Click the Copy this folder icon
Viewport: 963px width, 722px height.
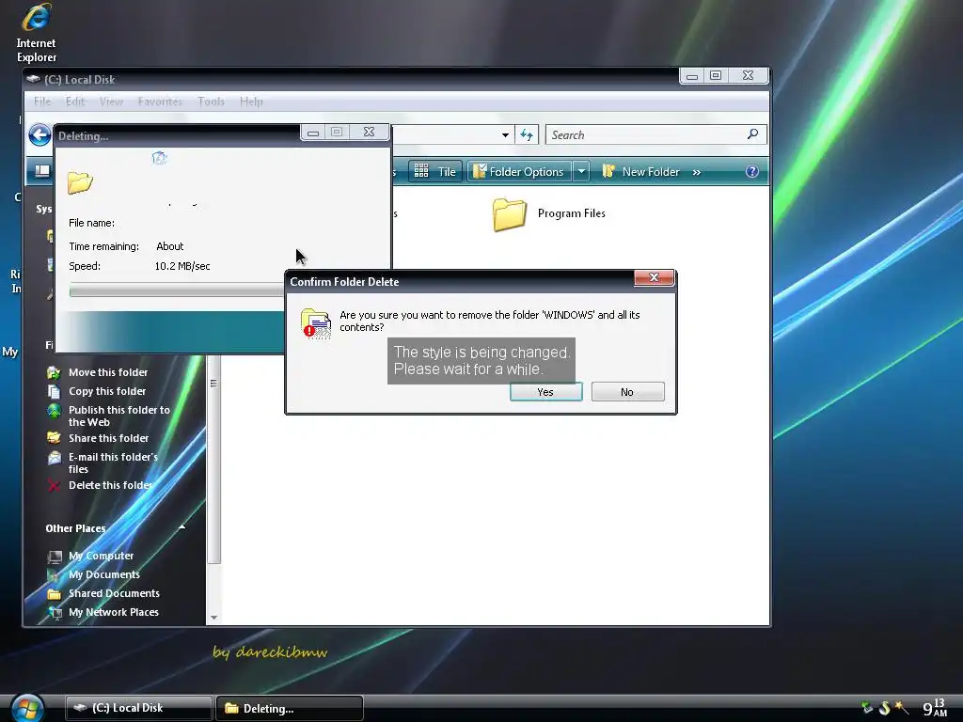(x=54, y=392)
